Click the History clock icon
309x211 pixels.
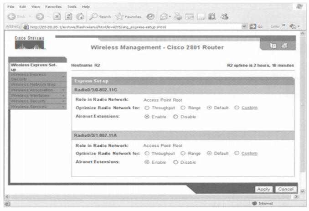150,17
